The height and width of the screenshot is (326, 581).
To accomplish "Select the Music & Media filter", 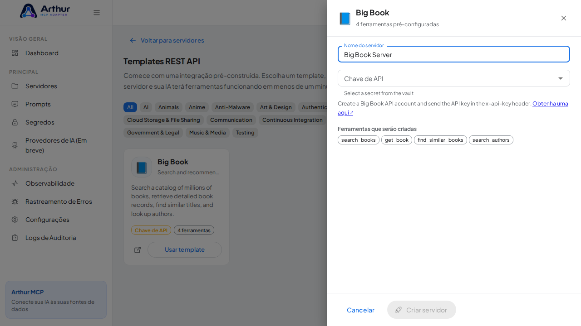I will [x=207, y=133].
